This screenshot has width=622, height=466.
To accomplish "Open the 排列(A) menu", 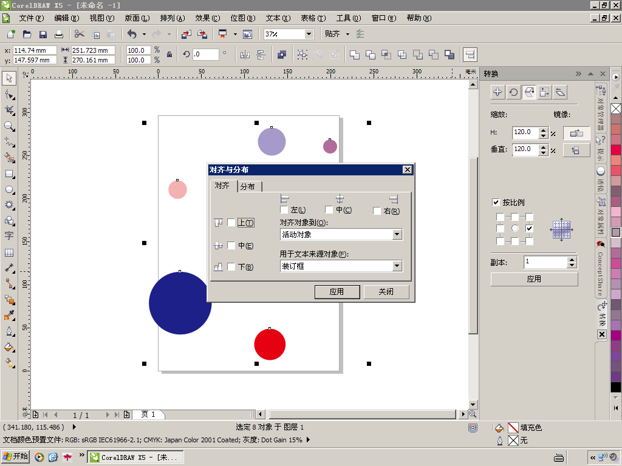I will click(173, 18).
